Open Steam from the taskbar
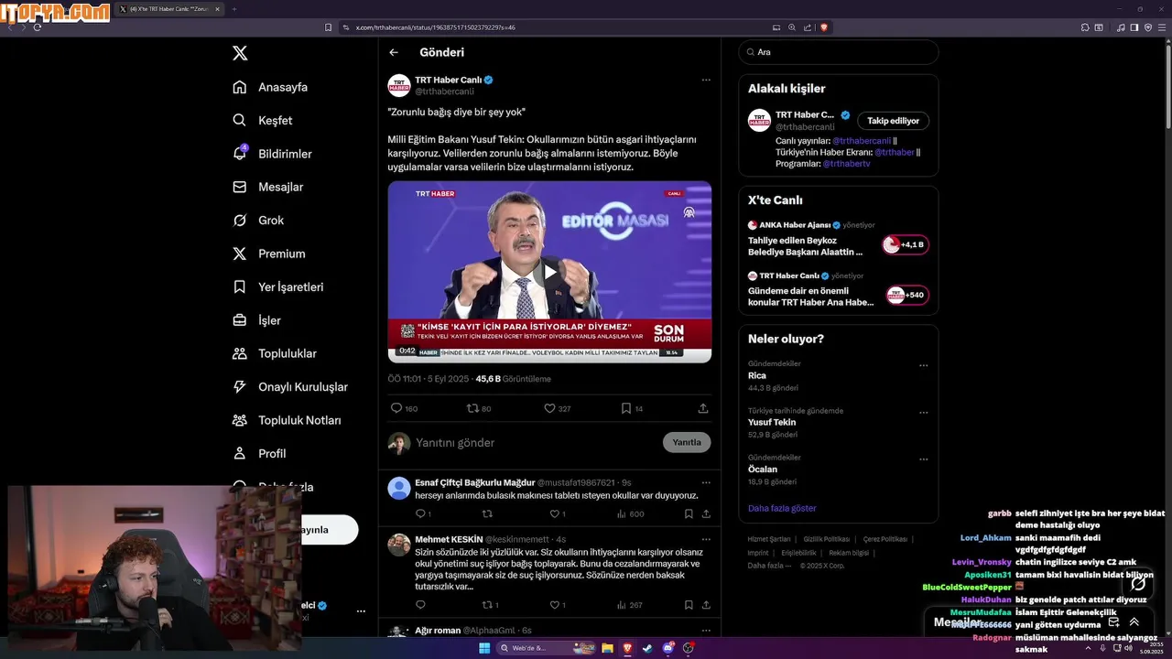Viewport: 1172px width, 659px height. click(648, 648)
